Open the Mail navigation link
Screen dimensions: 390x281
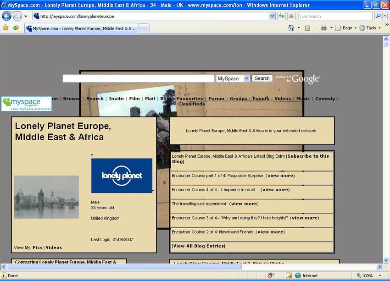point(150,99)
